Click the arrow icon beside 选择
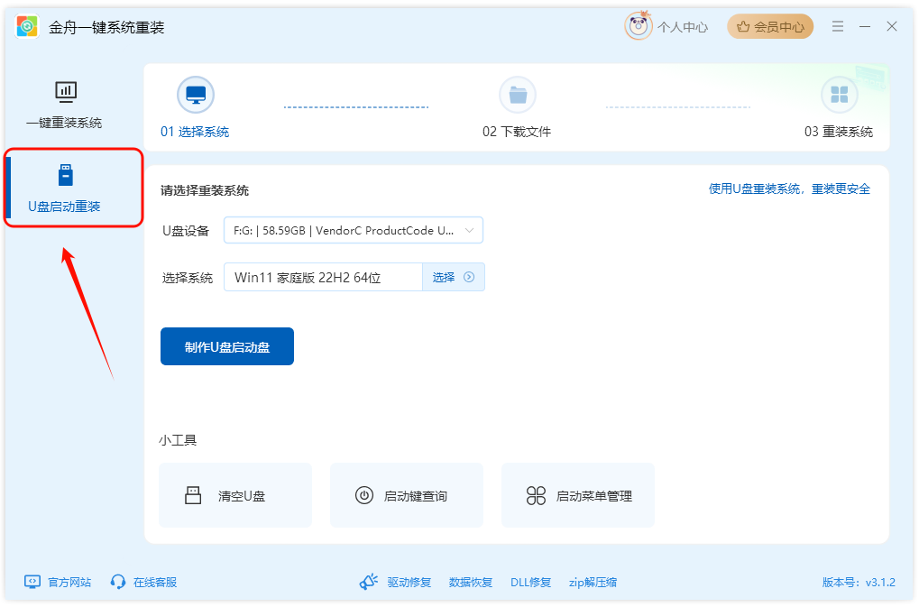919x607 pixels. 469,277
